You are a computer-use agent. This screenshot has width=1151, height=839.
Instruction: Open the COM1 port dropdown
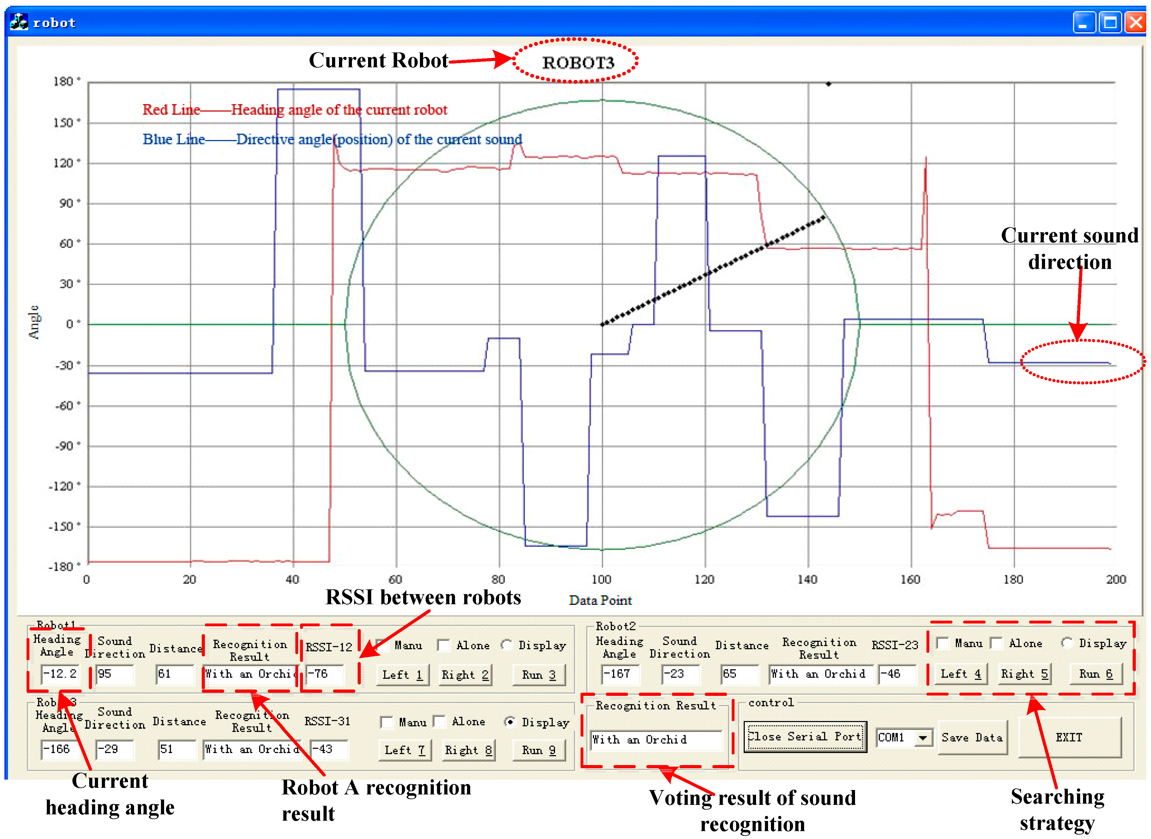pyautogui.click(x=923, y=738)
